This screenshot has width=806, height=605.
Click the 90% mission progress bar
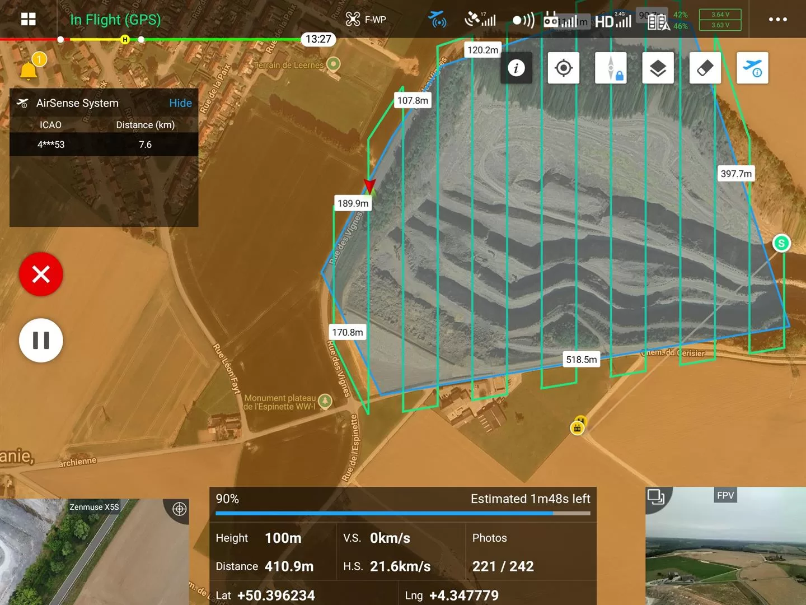click(402, 513)
